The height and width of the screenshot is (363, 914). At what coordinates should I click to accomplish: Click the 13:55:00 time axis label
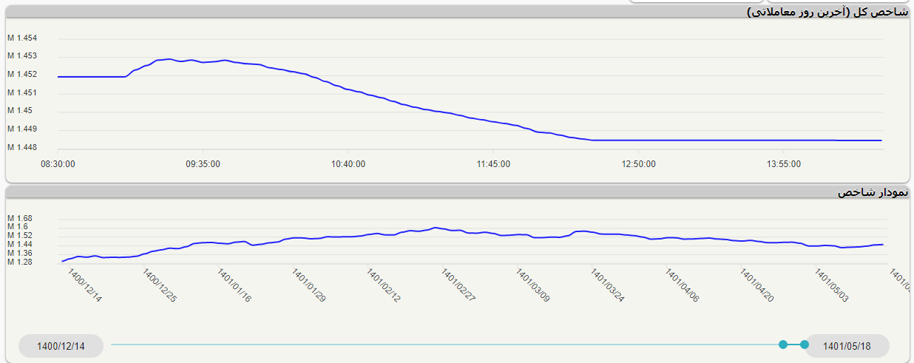(784, 164)
